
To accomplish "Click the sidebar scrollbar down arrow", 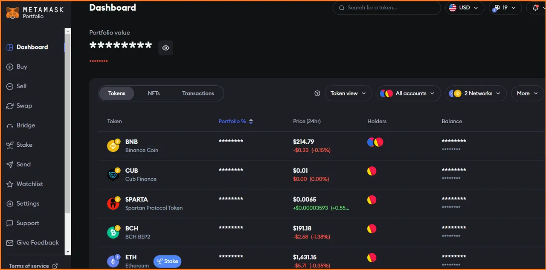I will [x=68, y=252].
